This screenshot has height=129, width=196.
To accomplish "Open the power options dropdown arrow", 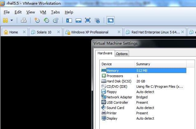I will tap(12, 20).
